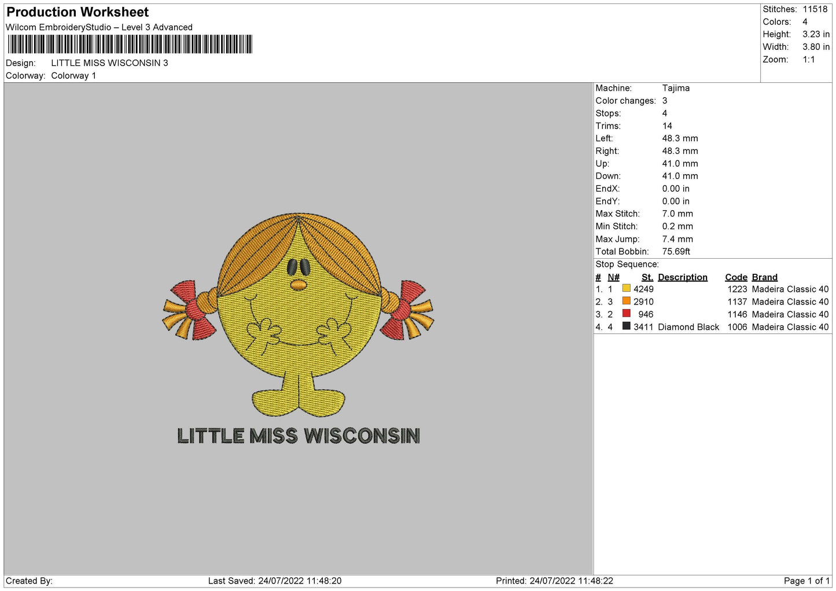Click the Max Jump value 7.4 mm
Screen dimensions: 836x591
[677, 239]
